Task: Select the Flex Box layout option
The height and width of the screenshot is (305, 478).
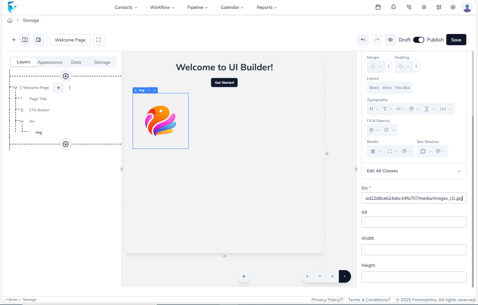Action: [402, 88]
